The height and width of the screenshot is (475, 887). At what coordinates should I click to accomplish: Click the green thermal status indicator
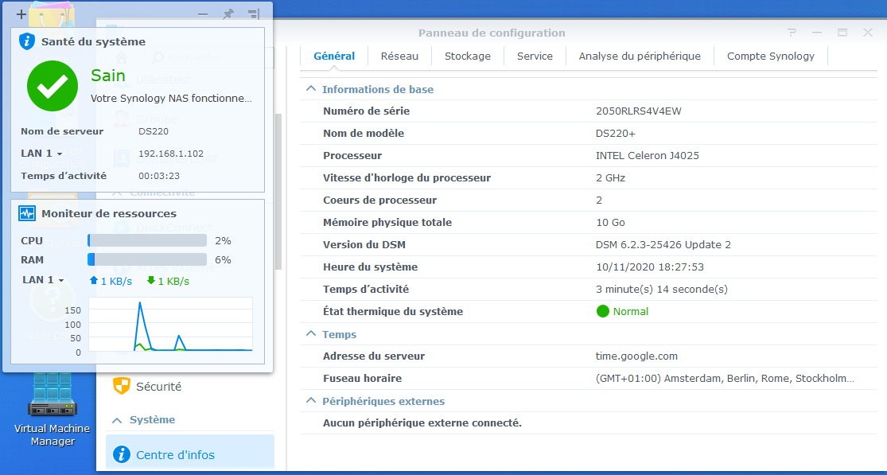pos(602,311)
